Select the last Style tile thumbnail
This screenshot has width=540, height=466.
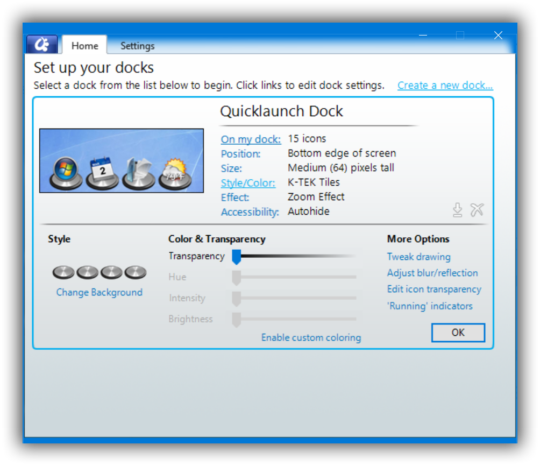[x=135, y=272]
